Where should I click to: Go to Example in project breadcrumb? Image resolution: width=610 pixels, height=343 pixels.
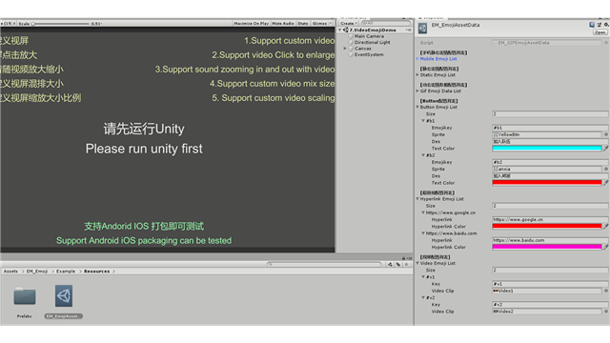(66, 272)
